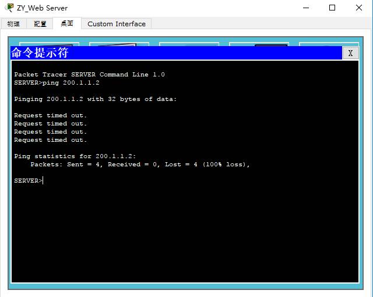Open the 配置 tab
The image size is (373, 297).
(40, 24)
